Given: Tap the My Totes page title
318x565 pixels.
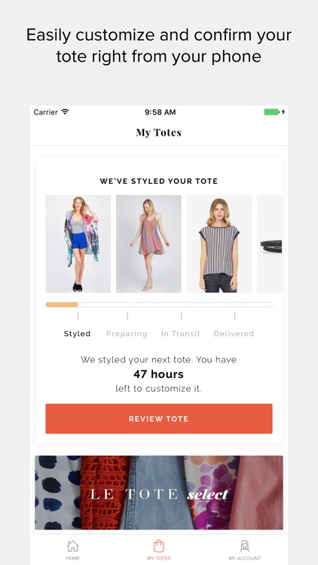Looking at the screenshot, I should click(x=159, y=133).
